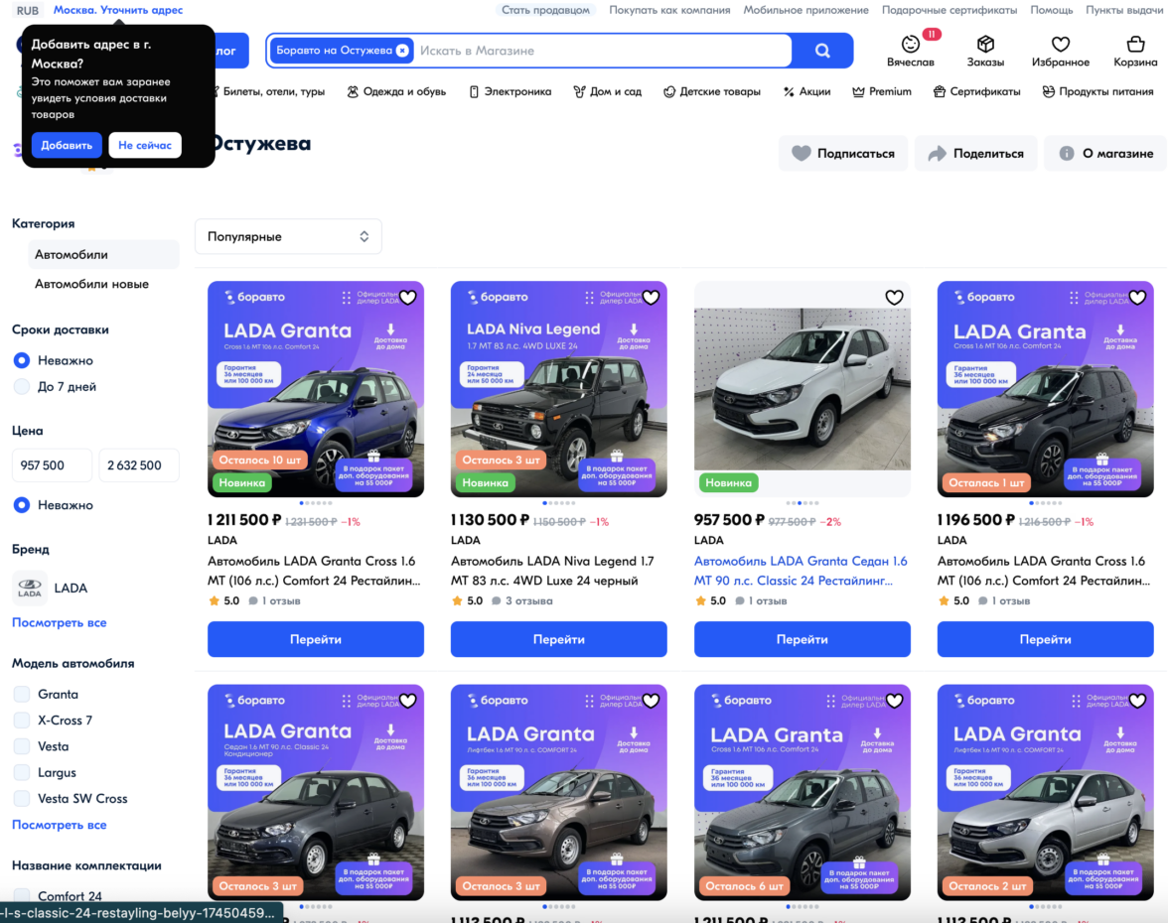
Task: Select the До 7 дней delivery radio
Action: point(22,387)
